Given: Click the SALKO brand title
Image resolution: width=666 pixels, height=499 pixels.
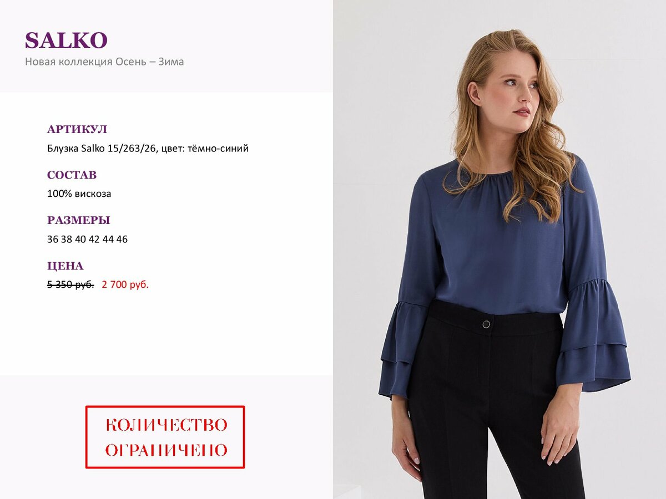Looking at the screenshot, I should click(x=66, y=40).
